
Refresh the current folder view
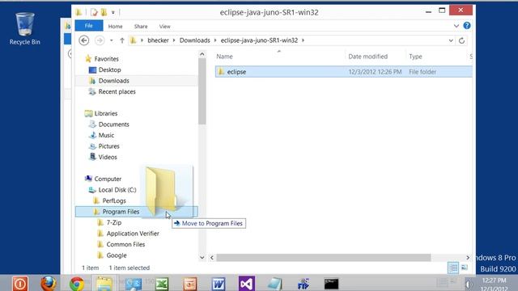click(x=462, y=40)
